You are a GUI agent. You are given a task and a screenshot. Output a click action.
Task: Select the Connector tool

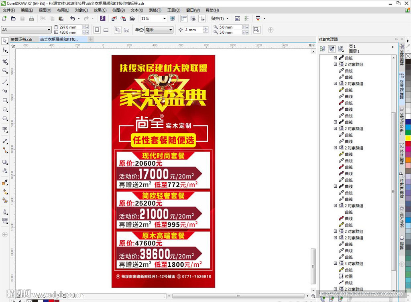coord(5,150)
